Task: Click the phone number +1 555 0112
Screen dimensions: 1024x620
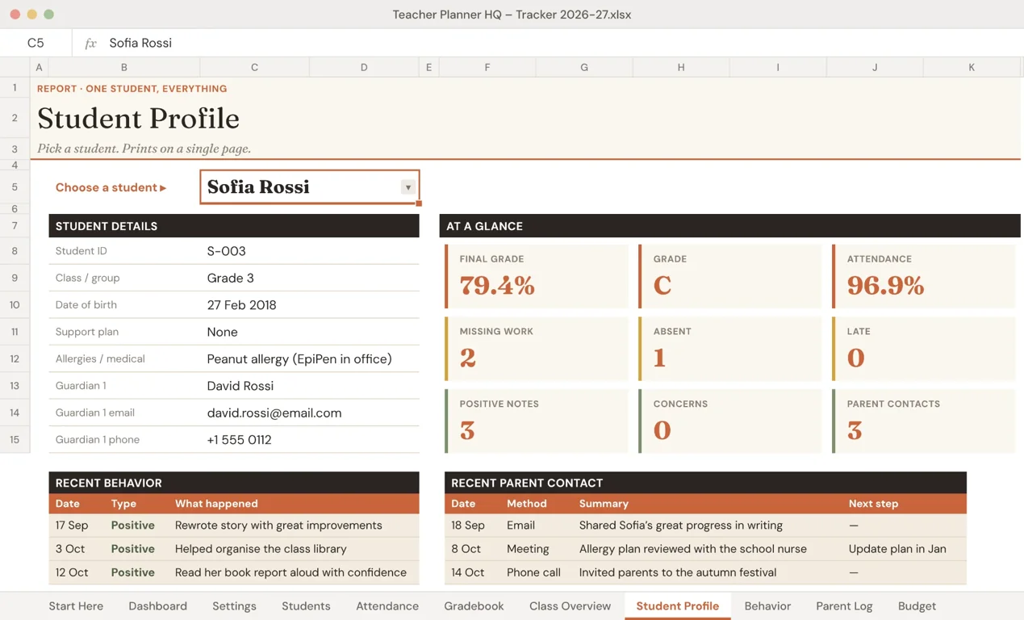Action: coord(239,440)
